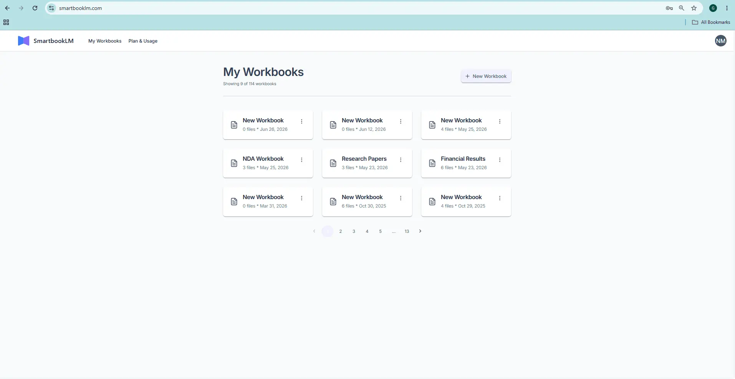Screen dimensions: 735x379
Task: Click '6 files * May 23, 2026' text
Action: (x=464, y=168)
